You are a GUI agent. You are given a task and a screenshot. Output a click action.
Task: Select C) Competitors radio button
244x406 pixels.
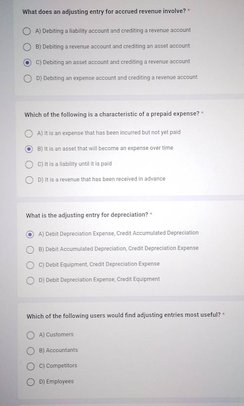click(x=31, y=366)
